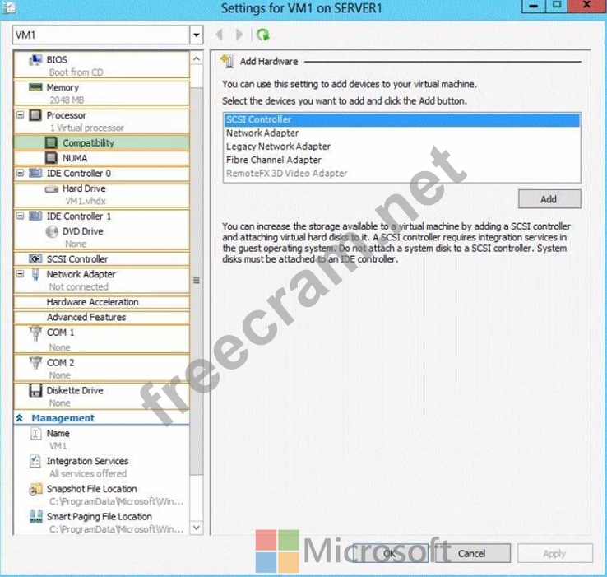Click the Apply button
The height and width of the screenshot is (577, 607).
point(554,553)
